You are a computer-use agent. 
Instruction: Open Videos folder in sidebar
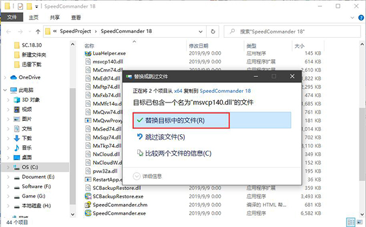[27, 109]
